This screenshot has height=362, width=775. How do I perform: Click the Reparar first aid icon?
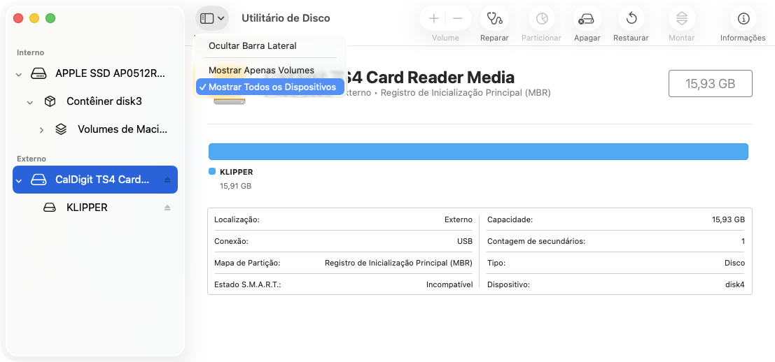coord(494,19)
